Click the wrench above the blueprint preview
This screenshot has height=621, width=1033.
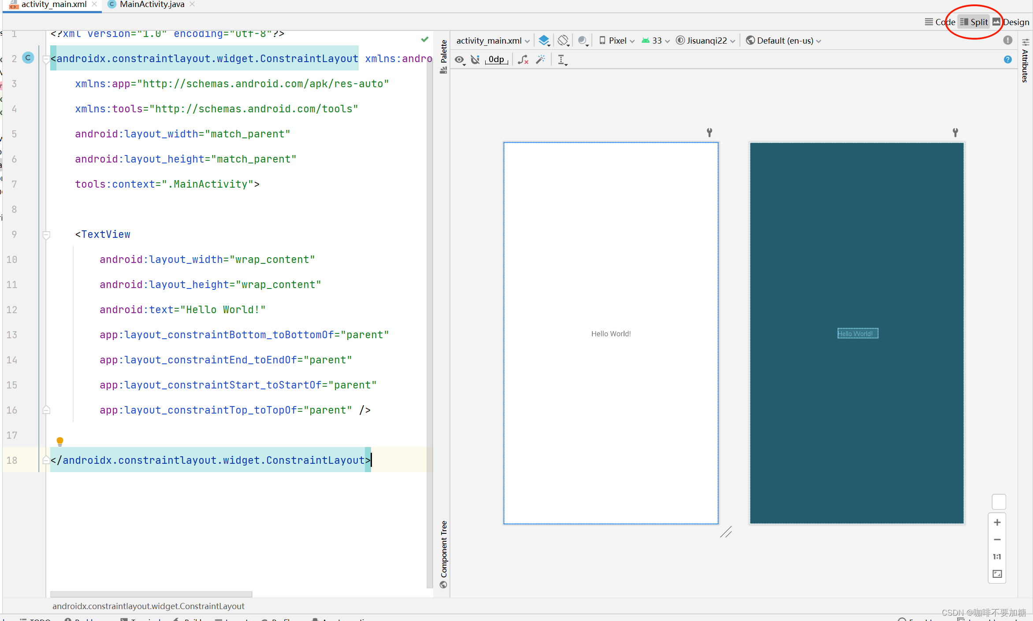(955, 132)
